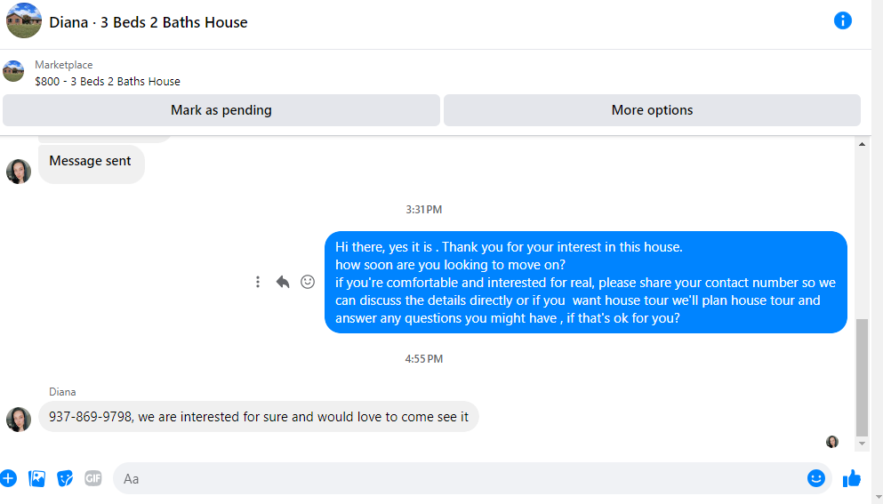Send a thumbs up like
The height and width of the screenshot is (504, 883).
pyautogui.click(x=852, y=478)
